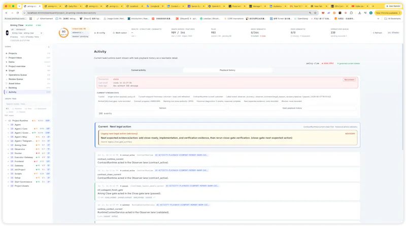
Task: Switch to Daily Plan browser tab
Action: (x=73, y=6)
